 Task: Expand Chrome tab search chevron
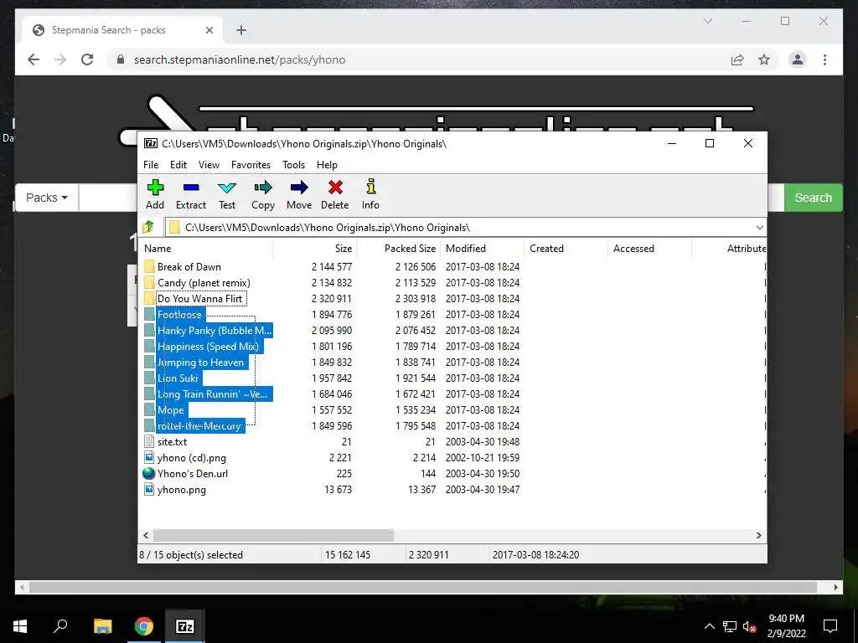click(x=707, y=21)
